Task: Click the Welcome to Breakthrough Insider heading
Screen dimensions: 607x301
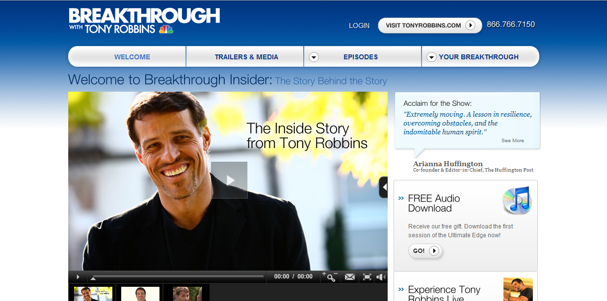Action: 170,79
